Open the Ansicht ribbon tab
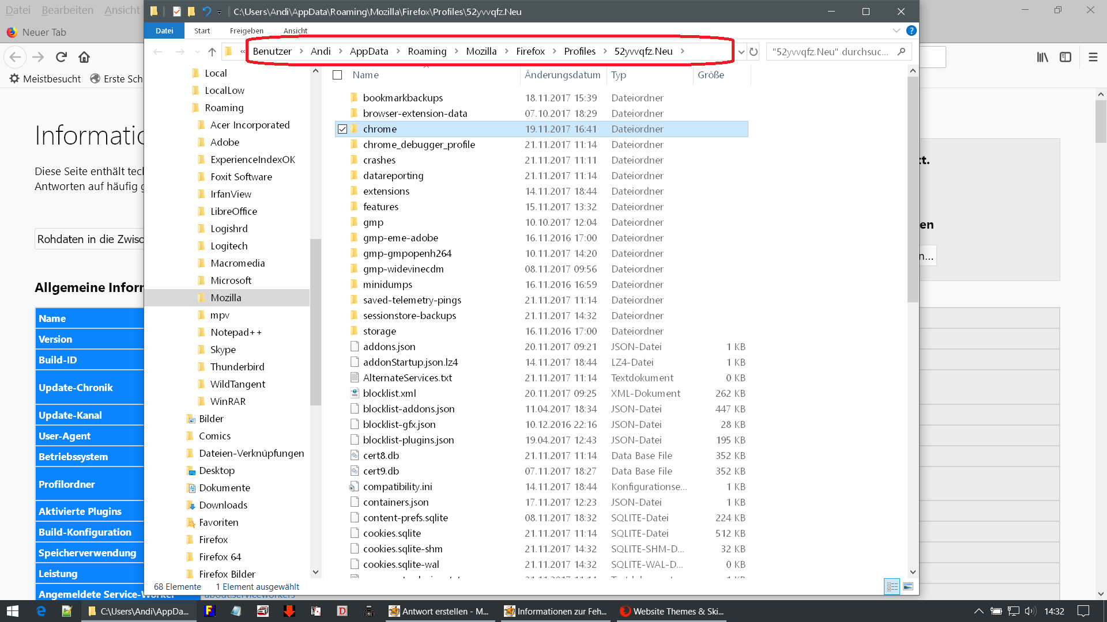This screenshot has width=1107, height=622. pyautogui.click(x=295, y=31)
